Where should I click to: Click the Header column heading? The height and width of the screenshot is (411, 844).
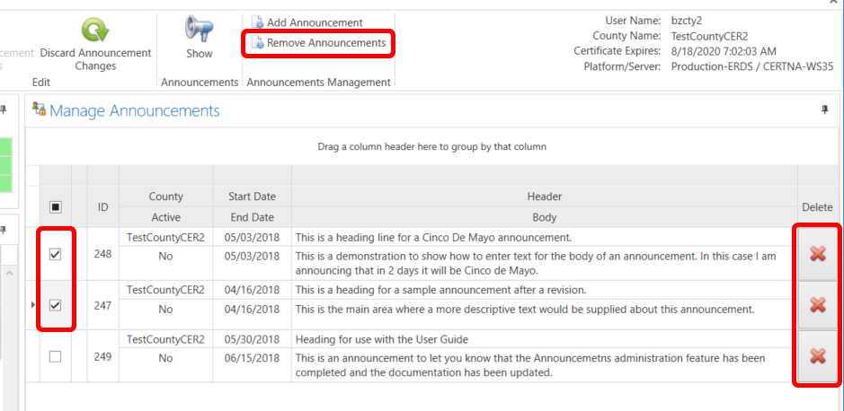pyautogui.click(x=544, y=197)
